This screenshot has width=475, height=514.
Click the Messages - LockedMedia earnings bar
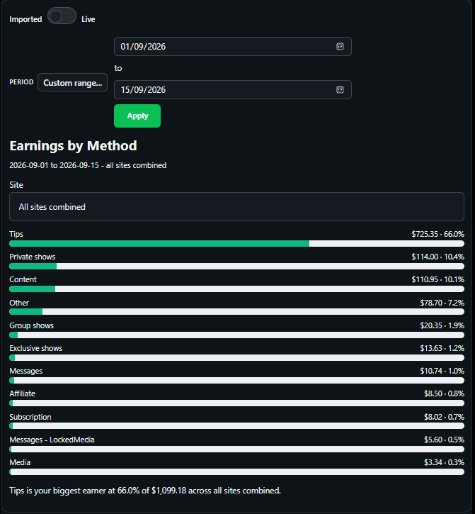(x=236, y=449)
